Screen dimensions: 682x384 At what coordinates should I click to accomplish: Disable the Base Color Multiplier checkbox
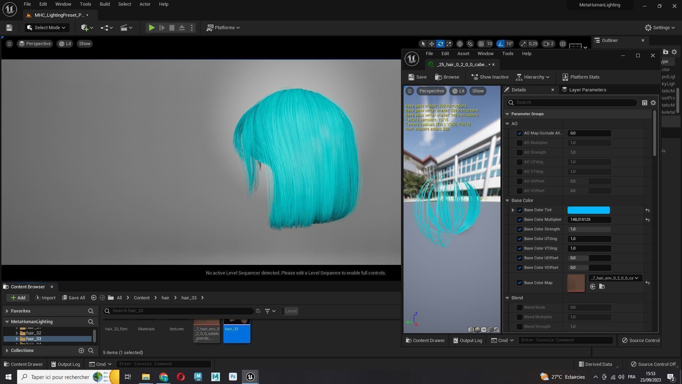(520, 220)
